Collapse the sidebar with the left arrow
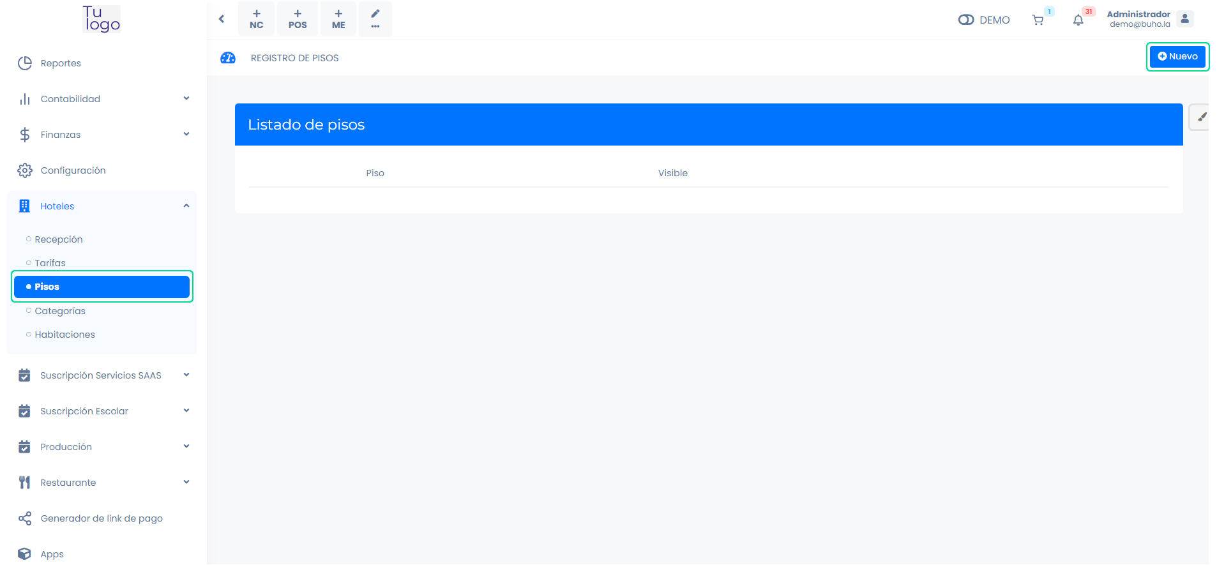Image resolution: width=1217 pixels, height=565 pixels. pos(222,19)
